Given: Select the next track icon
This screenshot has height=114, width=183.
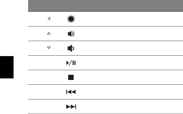Looking at the screenshot, I should pos(71,107).
